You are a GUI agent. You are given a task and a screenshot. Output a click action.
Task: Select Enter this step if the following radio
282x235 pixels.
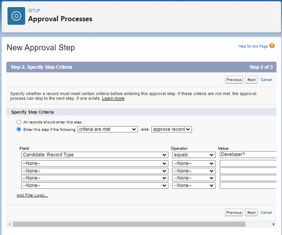(x=19, y=129)
